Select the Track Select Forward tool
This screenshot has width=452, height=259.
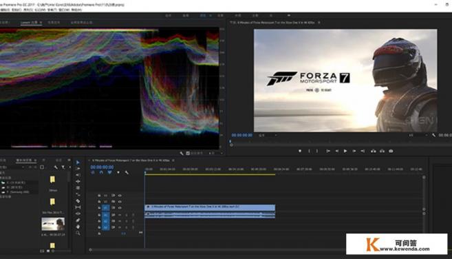pos(78,169)
